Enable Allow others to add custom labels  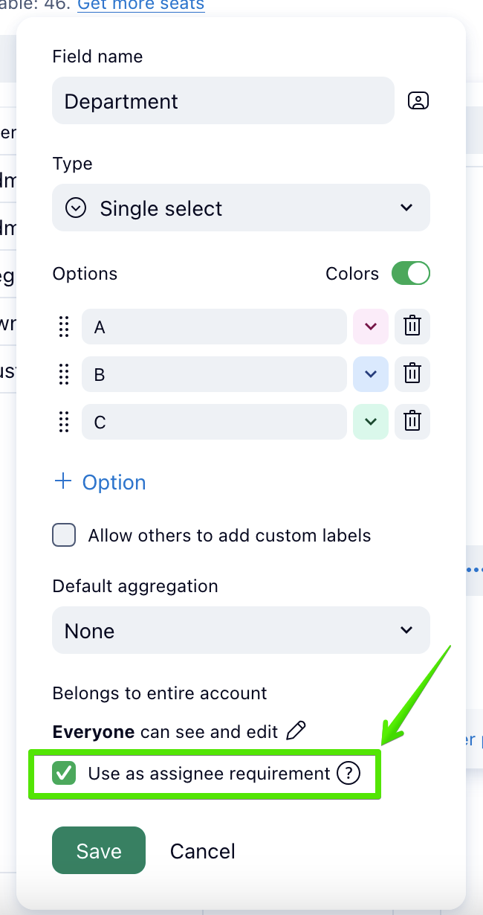point(65,536)
